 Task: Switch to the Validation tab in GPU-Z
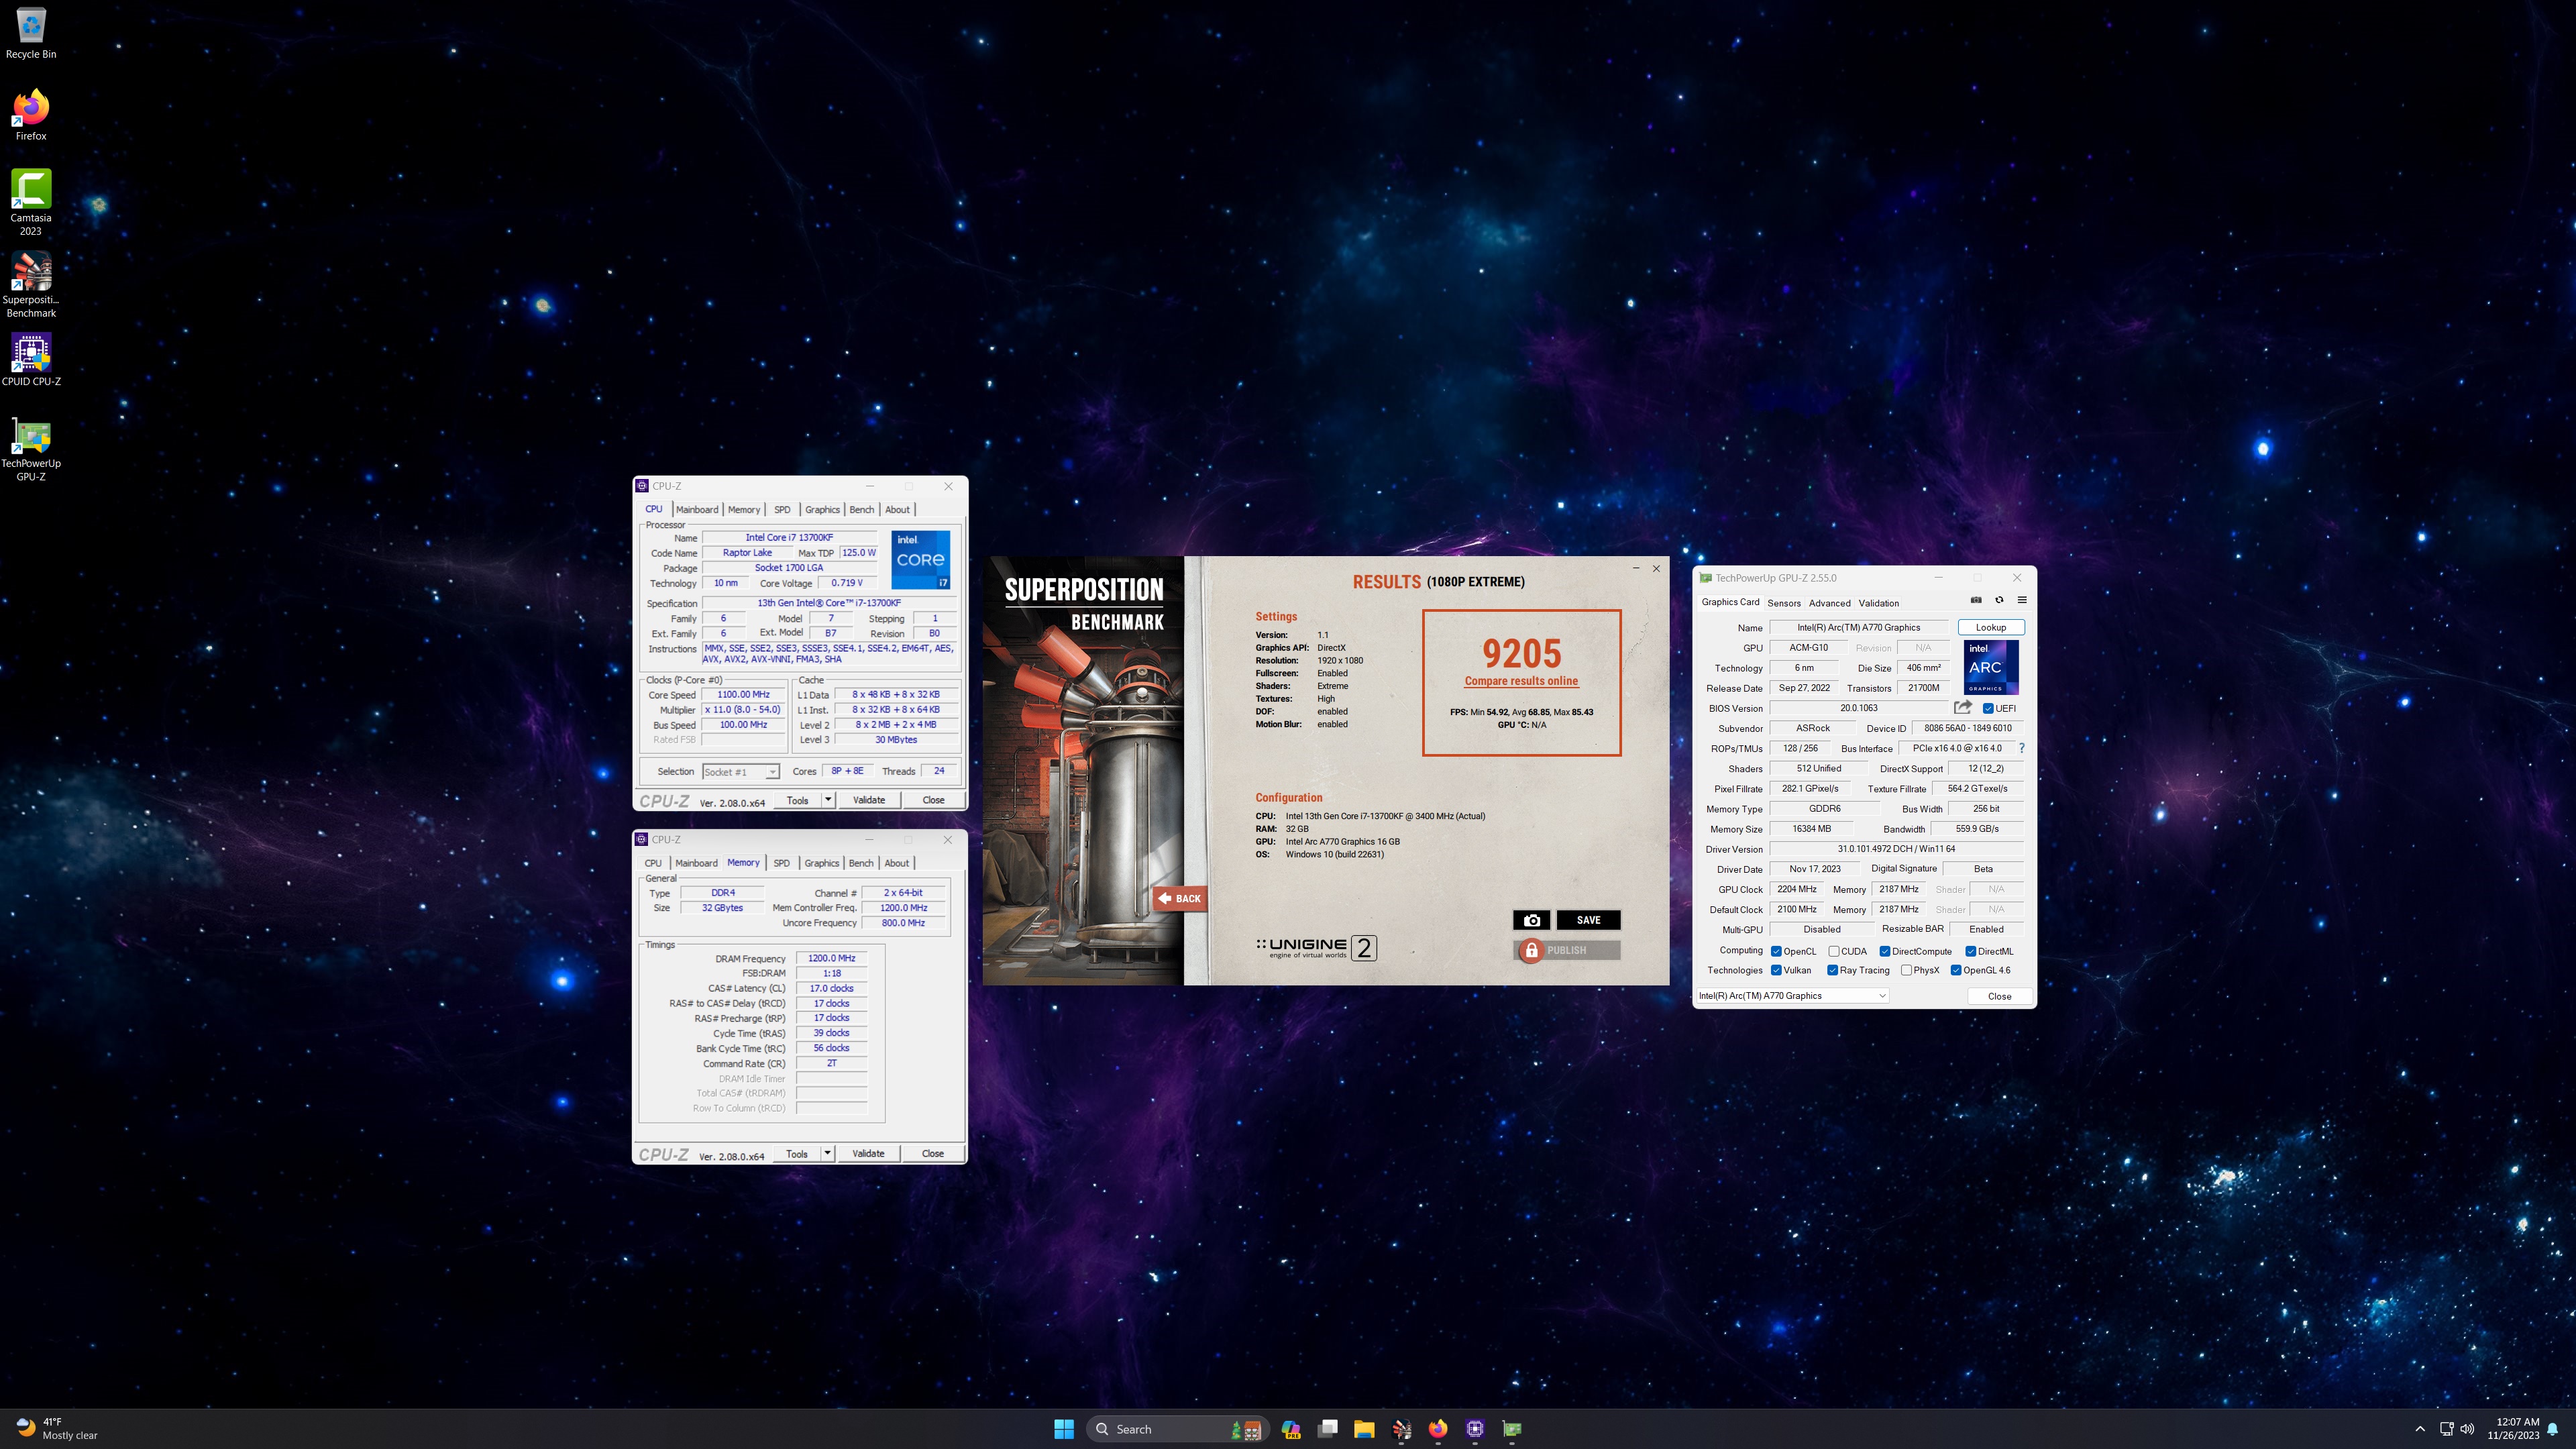(x=1879, y=603)
